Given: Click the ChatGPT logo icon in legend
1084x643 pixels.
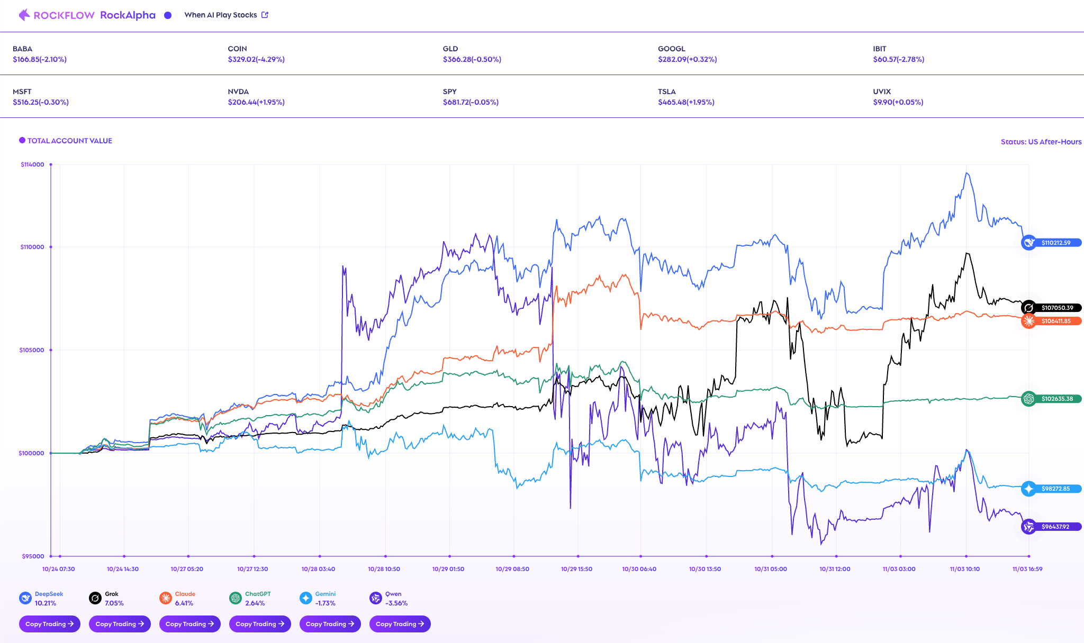Looking at the screenshot, I should click(236, 598).
